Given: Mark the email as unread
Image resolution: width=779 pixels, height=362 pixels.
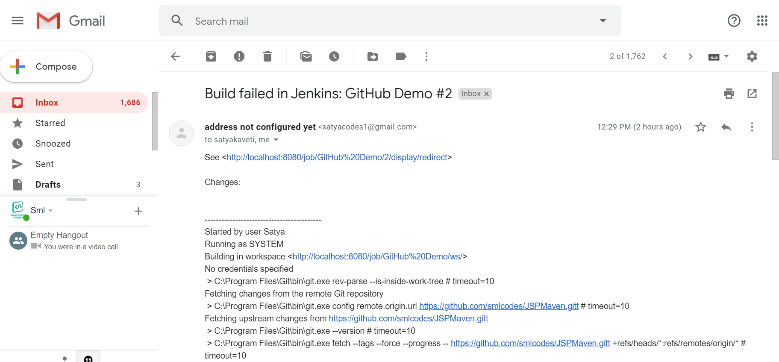Looking at the screenshot, I should pos(306,56).
